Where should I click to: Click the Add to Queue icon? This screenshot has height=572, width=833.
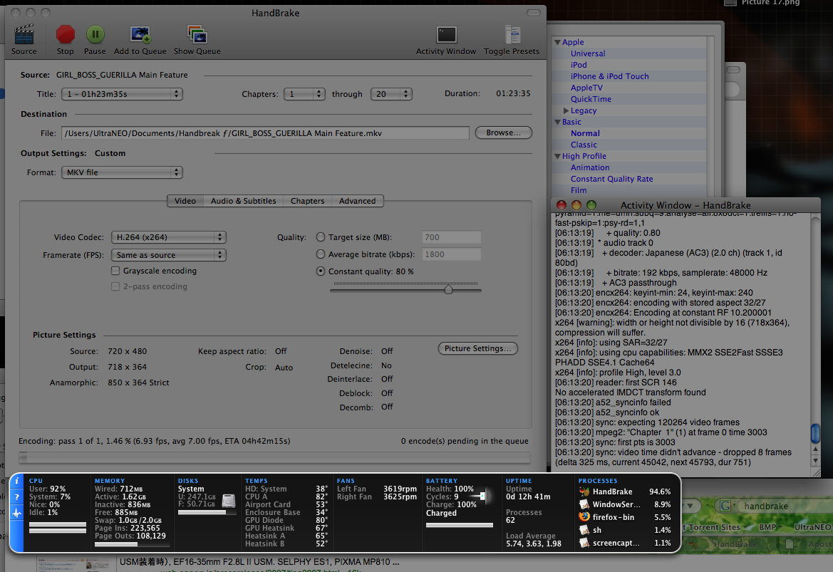click(x=140, y=35)
